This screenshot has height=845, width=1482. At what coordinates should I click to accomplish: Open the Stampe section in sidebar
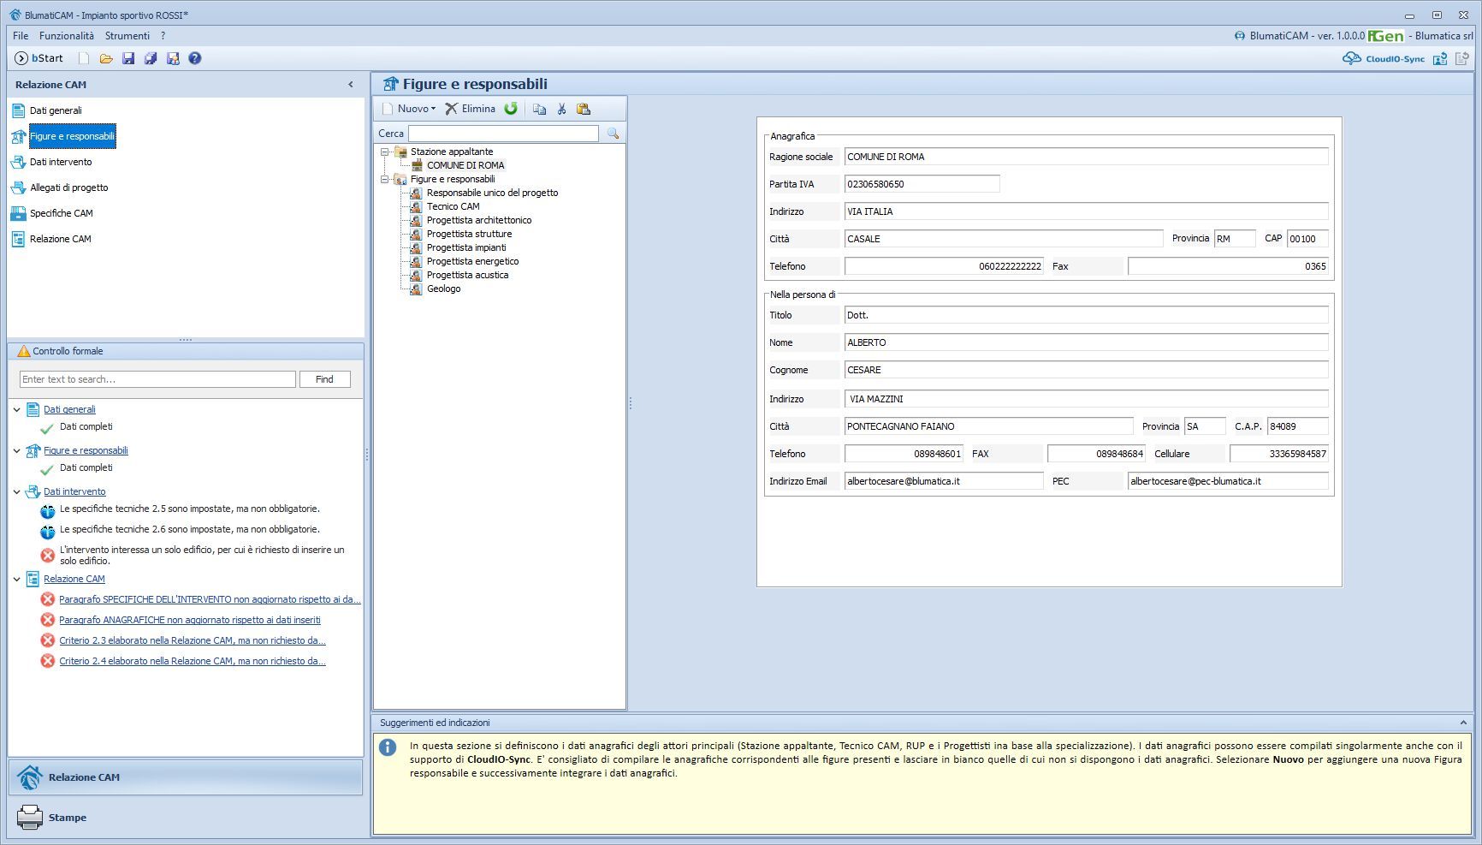(x=68, y=818)
